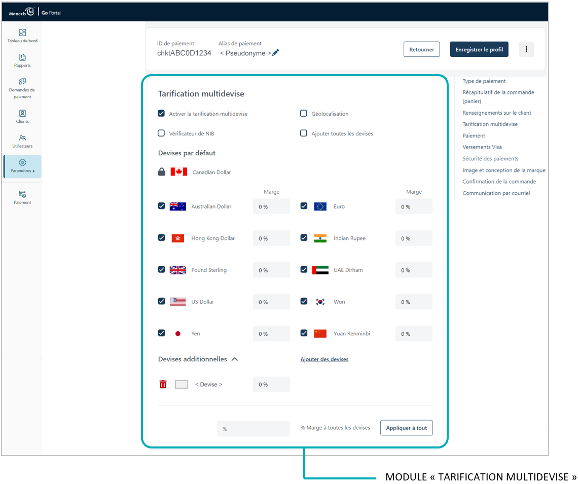Image resolution: width=578 pixels, height=484 pixels.
Task: Jump to Renseignements sur le client
Action: [497, 113]
